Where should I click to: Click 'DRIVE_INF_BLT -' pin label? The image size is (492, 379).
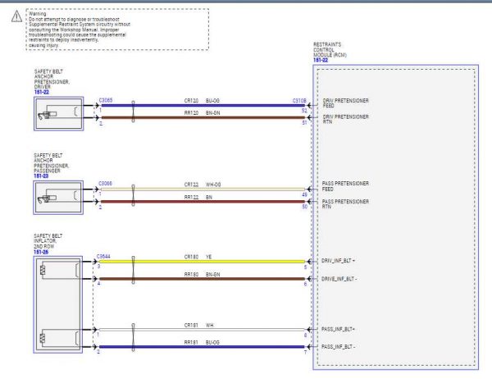(x=339, y=279)
